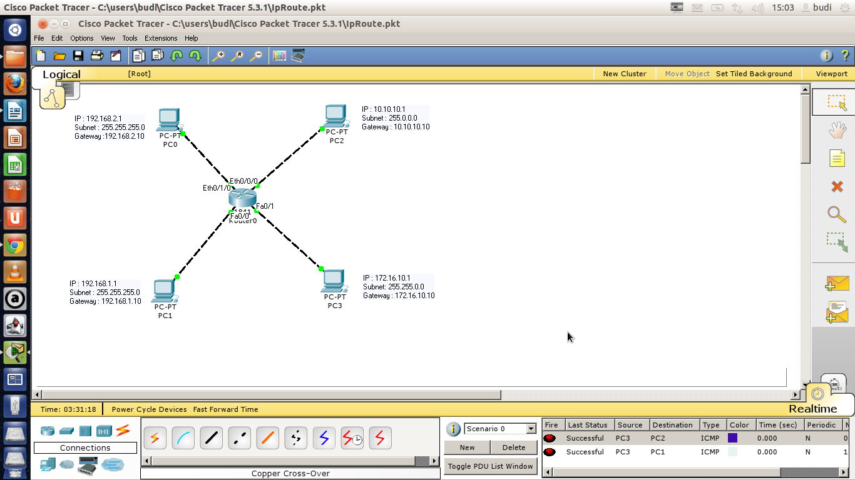Undo the last action
Image resolution: width=855 pixels, height=480 pixels.
[177, 56]
